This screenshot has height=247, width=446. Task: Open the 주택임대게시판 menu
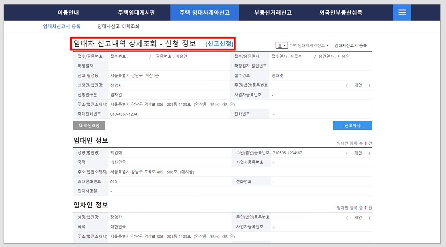coord(136,13)
